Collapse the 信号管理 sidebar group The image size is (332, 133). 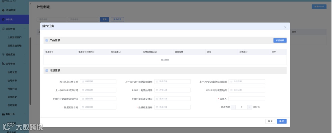[14, 64]
